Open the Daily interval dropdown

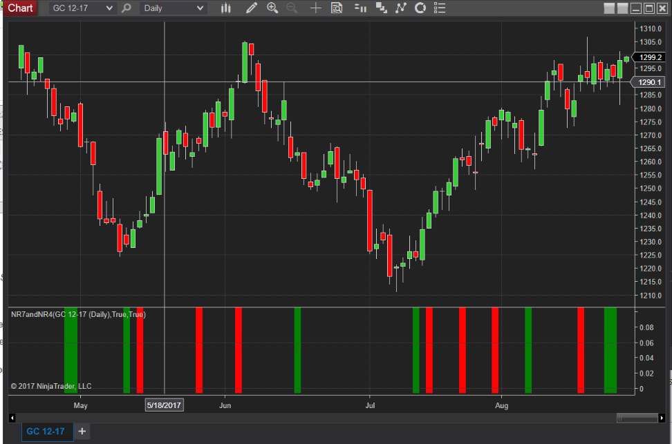point(173,8)
